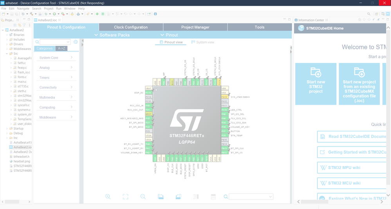Expand the Multimedia category
The height and width of the screenshot is (209, 391).
pyautogui.click(x=56, y=97)
